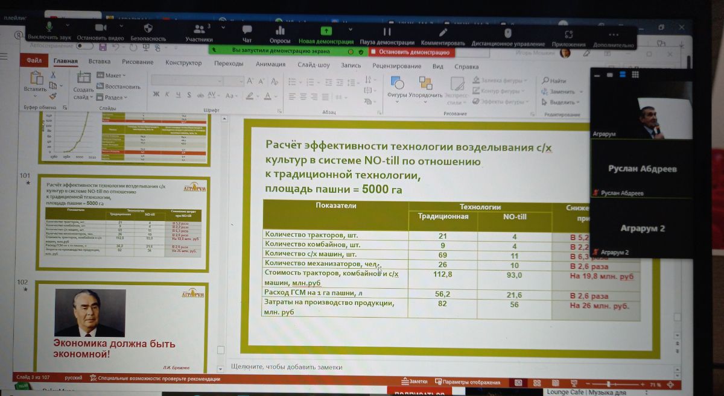Select the Комментировать annotate pencil
This screenshot has height=396, width=724.
pyautogui.click(x=443, y=31)
